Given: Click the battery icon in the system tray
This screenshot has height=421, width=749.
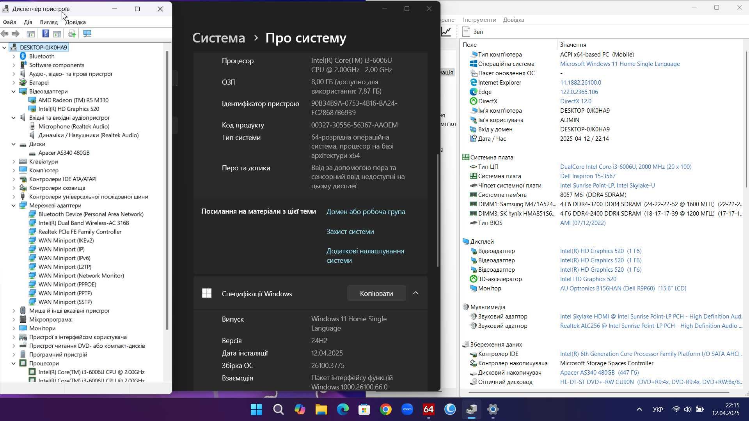Looking at the screenshot, I should click(x=700, y=410).
